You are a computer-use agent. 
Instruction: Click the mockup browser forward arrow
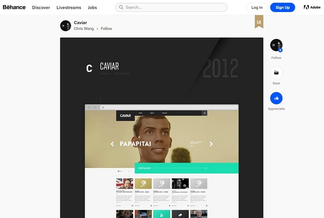coord(95,107)
